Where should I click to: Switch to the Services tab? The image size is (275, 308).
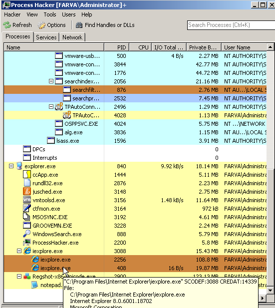pos(46,37)
